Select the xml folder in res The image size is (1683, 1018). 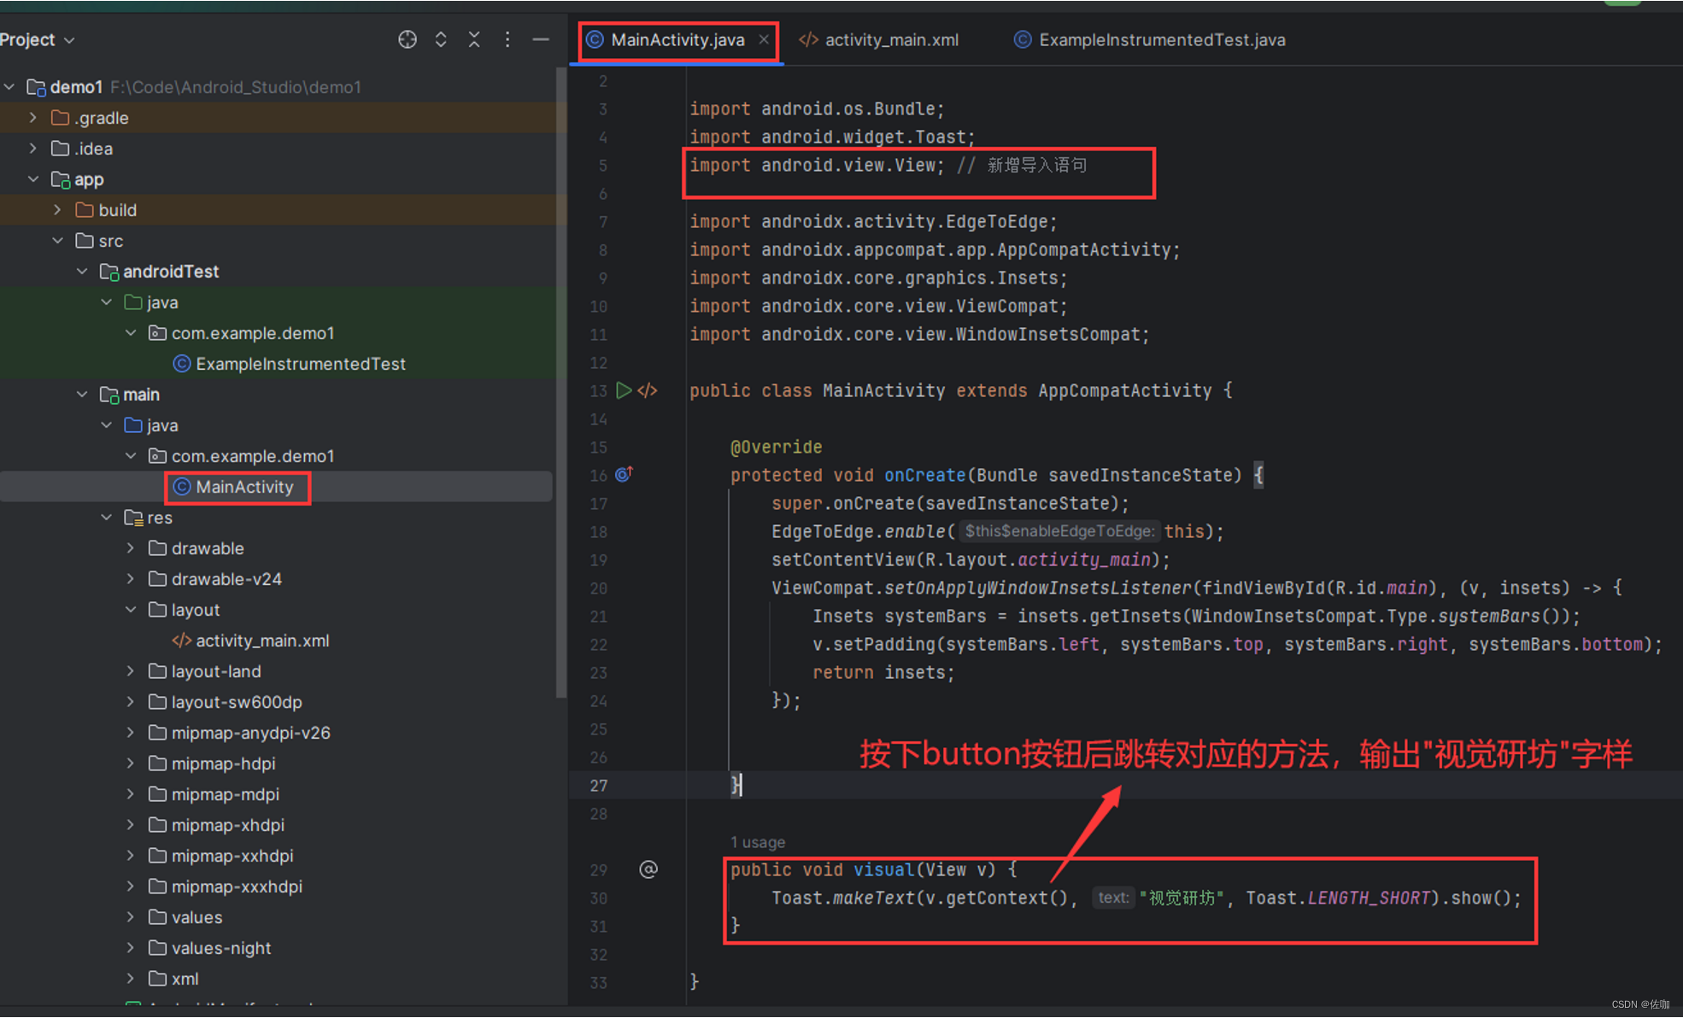coord(173,979)
